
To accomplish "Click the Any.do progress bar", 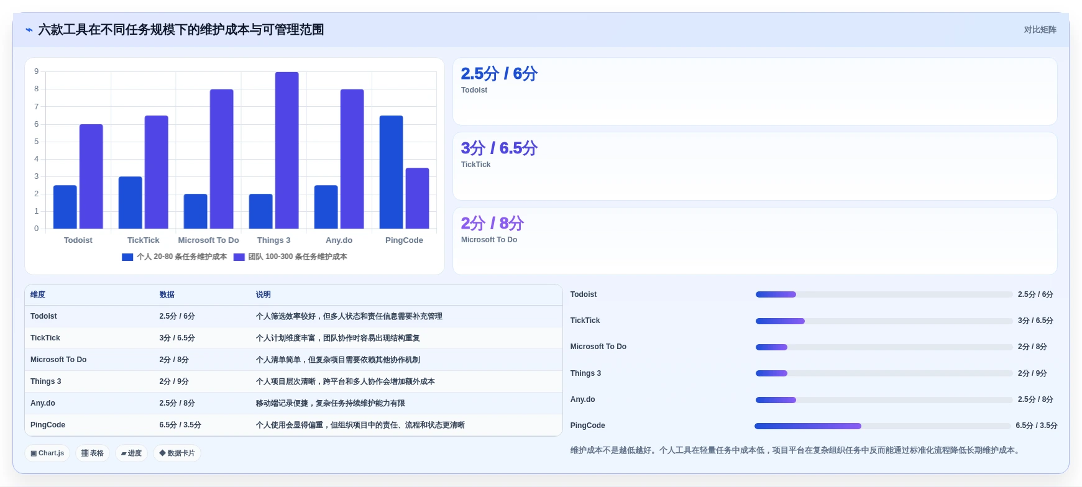I will pos(884,400).
